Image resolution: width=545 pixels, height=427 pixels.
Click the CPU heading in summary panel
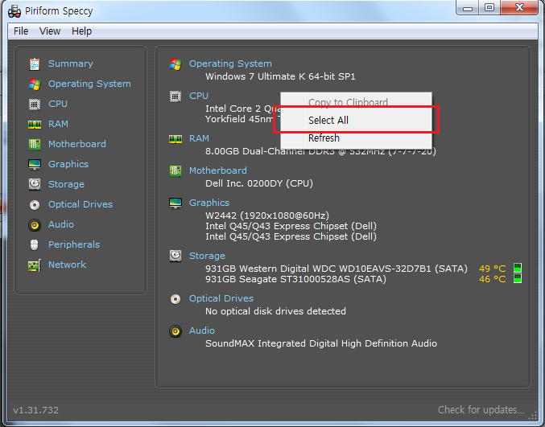(x=199, y=96)
